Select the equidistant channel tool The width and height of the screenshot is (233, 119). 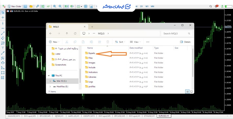3,38
